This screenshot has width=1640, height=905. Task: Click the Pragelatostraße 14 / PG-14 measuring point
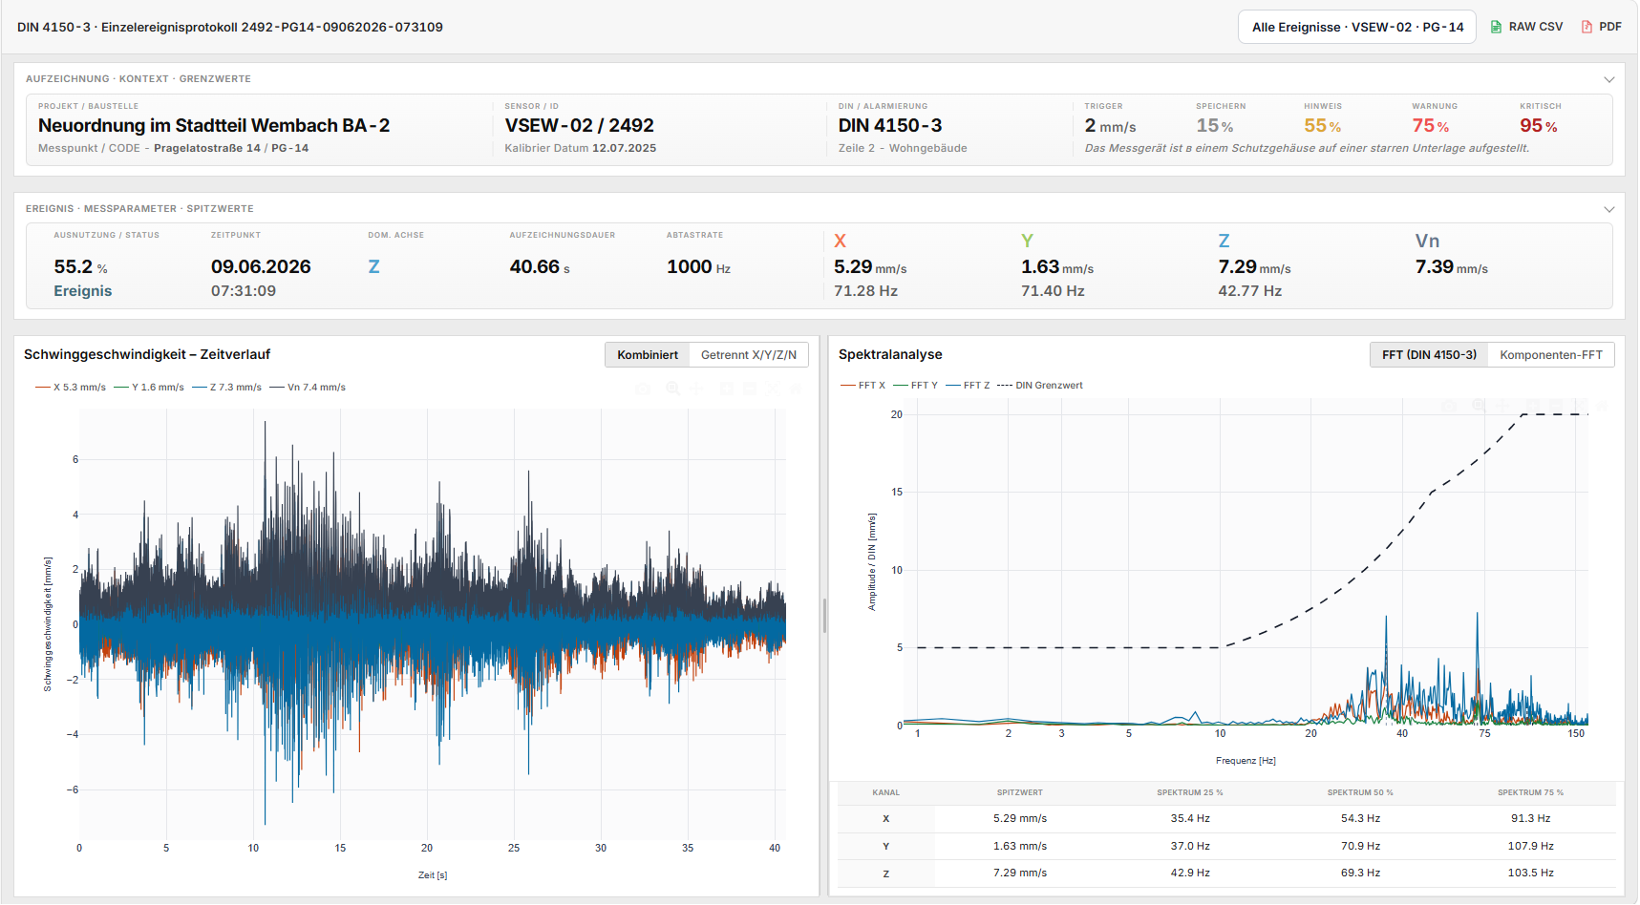(x=231, y=148)
